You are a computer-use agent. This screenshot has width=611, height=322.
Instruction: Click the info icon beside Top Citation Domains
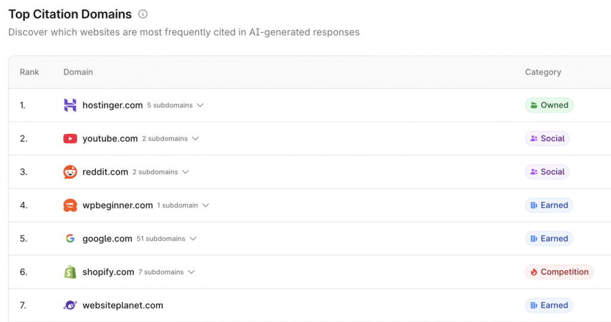tap(143, 14)
